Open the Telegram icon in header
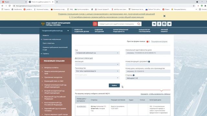The height and width of the screenshot is (116, 207). point(169,24)
